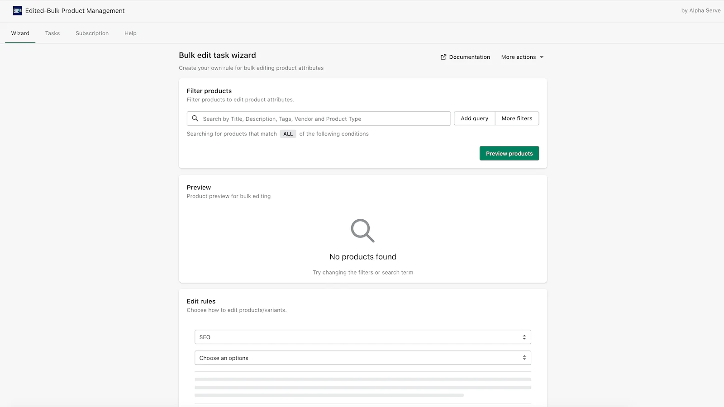Toggle the ALL match condition badge
The width and height of the screenshot is (724, 407).
click(288, 134)
